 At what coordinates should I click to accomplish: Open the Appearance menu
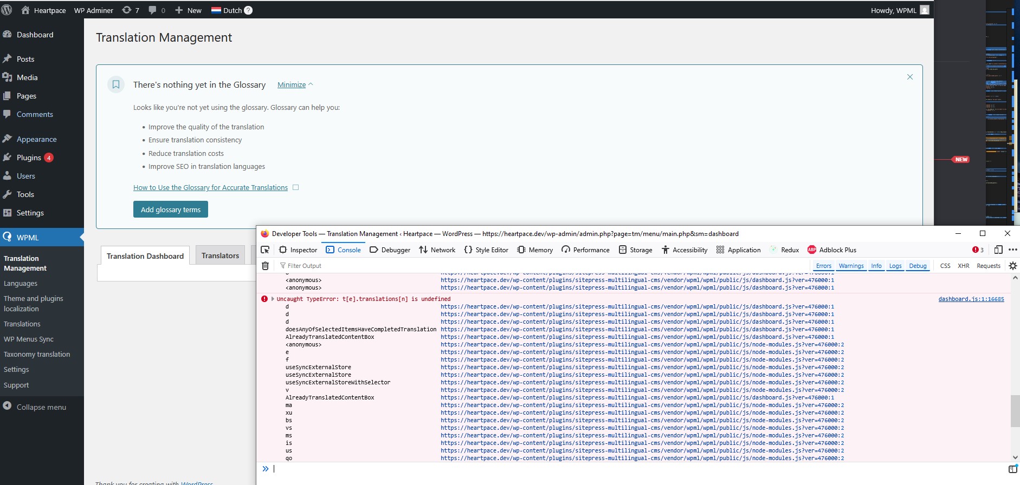tap(36, 139)
